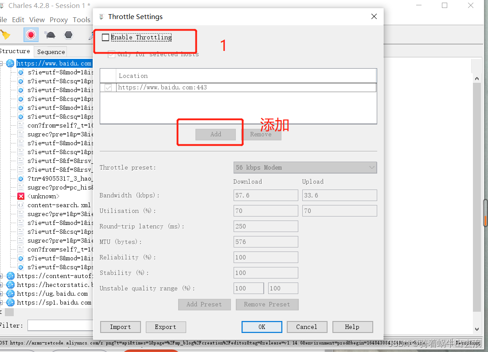The height and width of the screenshot is (352, 488).
Task: Collapse the https://www.baidu.com tree node
Action: (2, 63)
